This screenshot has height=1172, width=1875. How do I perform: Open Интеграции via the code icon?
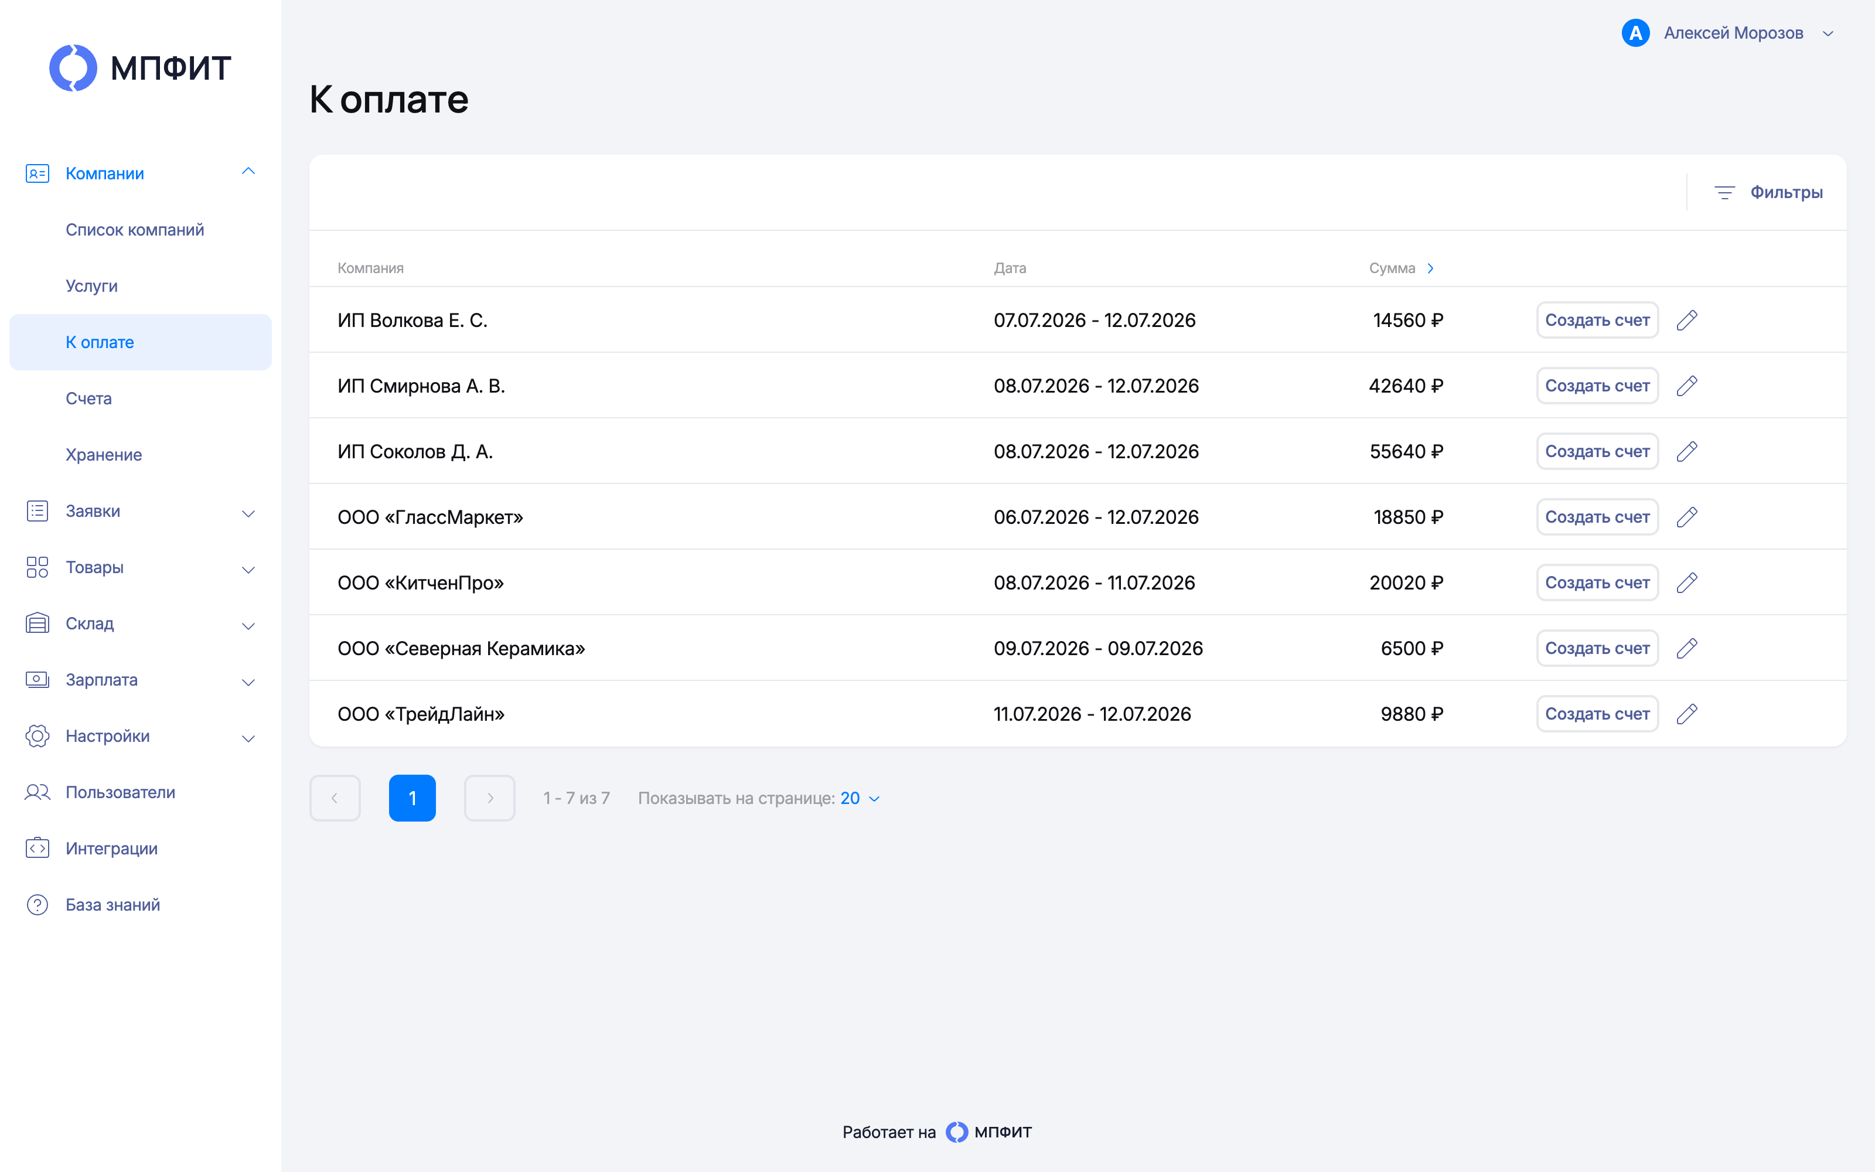click(37, 848)
